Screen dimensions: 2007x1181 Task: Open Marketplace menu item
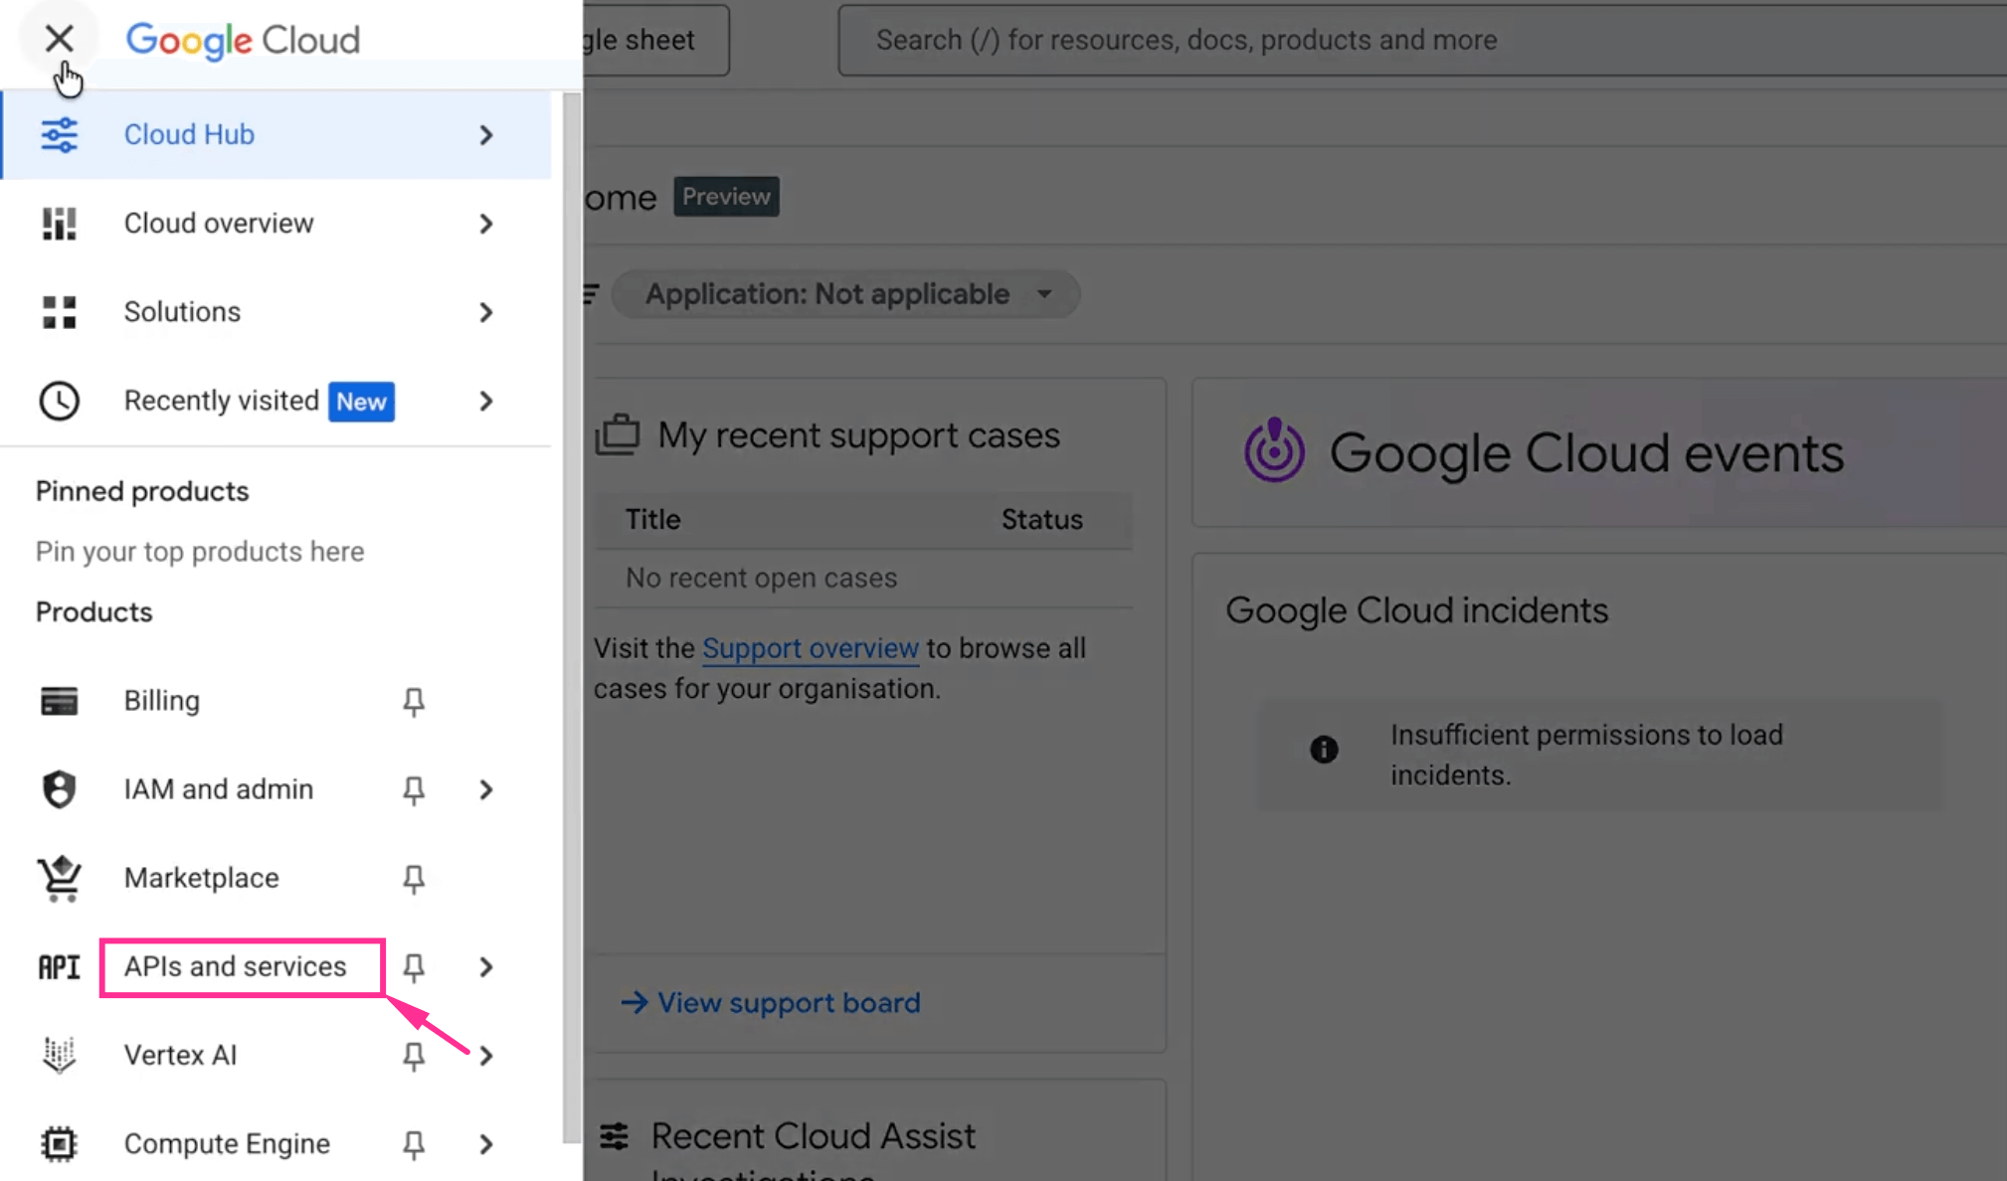tap(276, 878)
